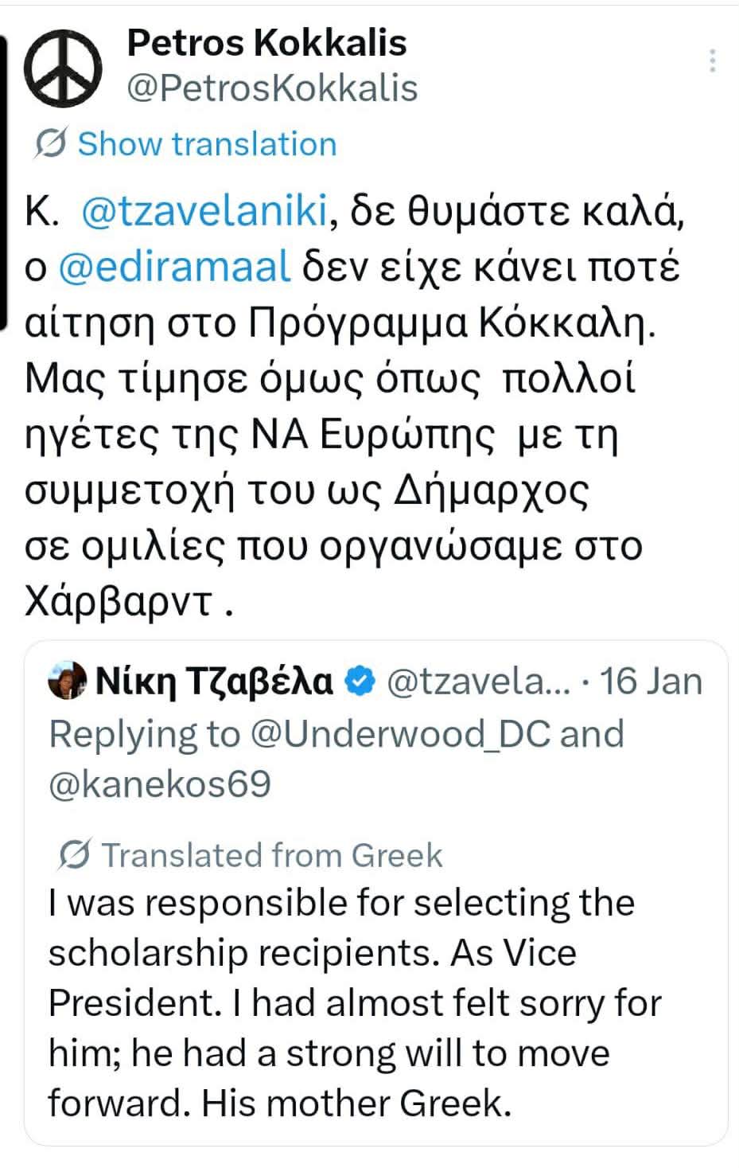
Task: Click the truncated @tzavela... handle
Action: click(477, 682)
